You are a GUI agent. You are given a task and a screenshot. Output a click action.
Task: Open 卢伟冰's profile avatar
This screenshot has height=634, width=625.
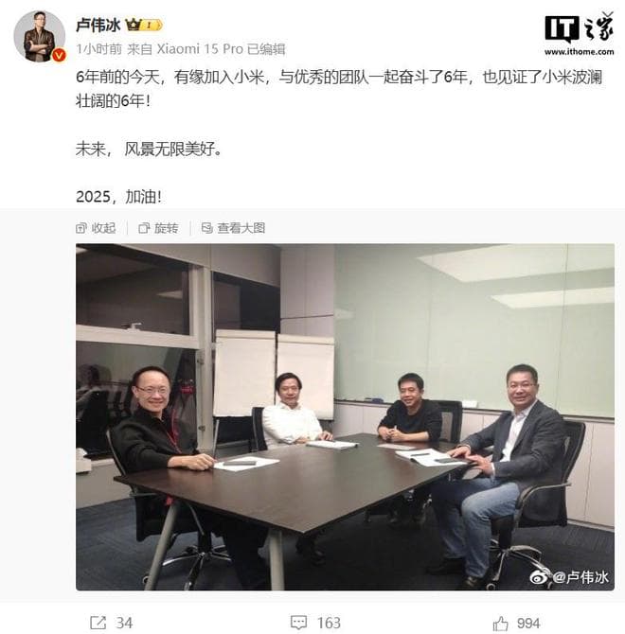pos(39,36)
